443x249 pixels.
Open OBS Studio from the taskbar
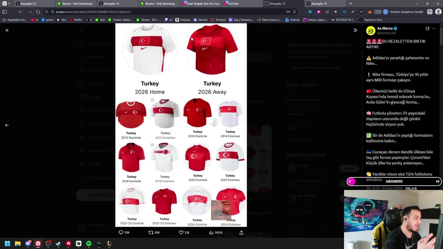[x=48, y=243]
